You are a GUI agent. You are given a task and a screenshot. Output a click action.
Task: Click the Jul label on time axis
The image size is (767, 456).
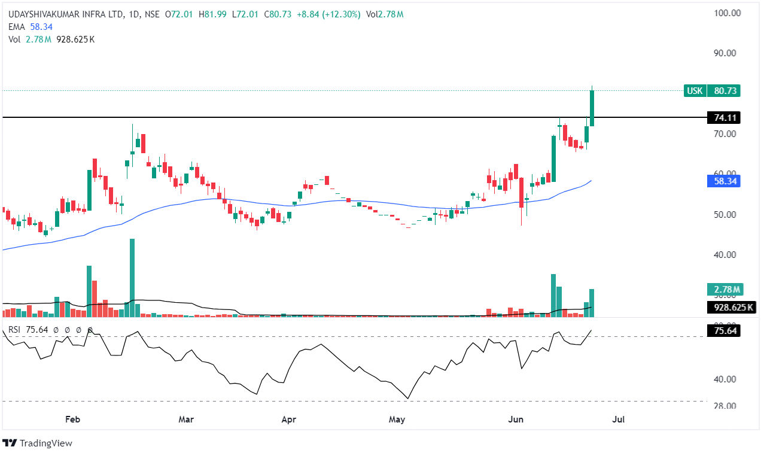tap(619, 420)
